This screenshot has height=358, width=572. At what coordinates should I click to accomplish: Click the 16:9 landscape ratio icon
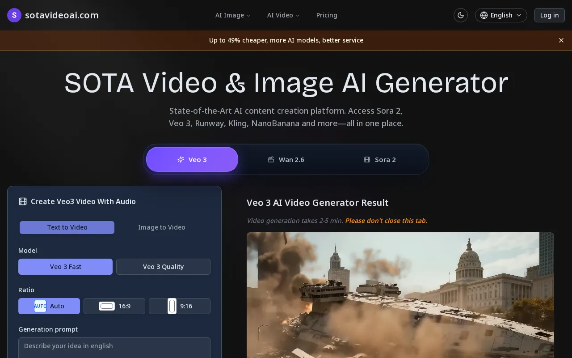coord(107,306)
